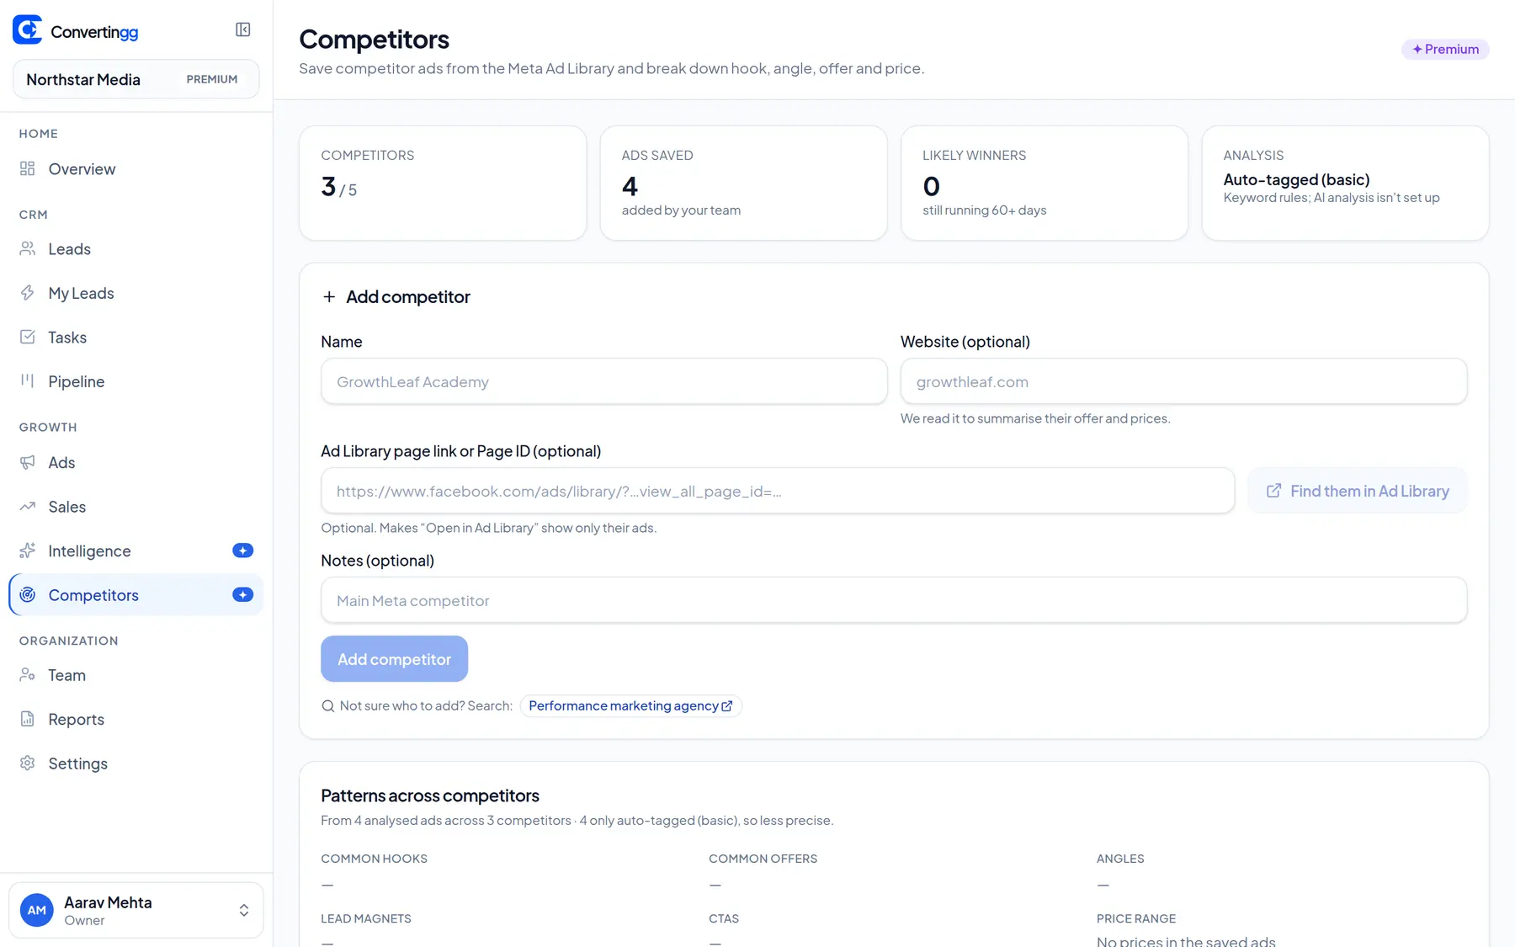Click the Team members icon

[x=28, y=674]
